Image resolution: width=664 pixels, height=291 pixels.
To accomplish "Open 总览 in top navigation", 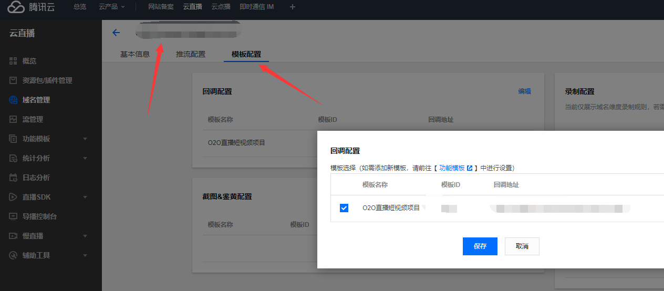I will tap(80, 7).
